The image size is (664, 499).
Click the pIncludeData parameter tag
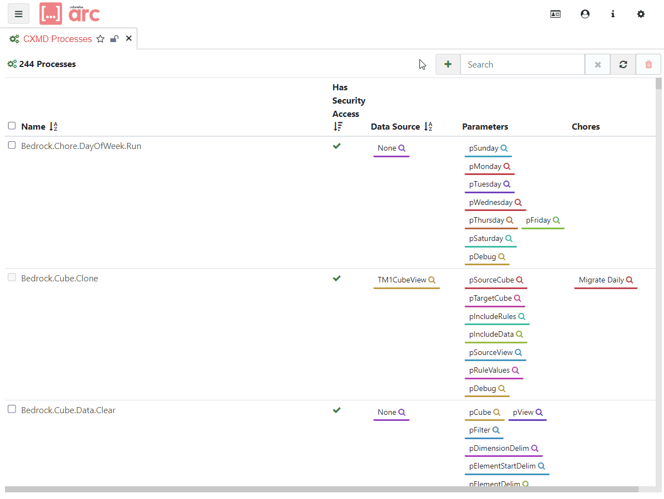click(x=496, y=335)
